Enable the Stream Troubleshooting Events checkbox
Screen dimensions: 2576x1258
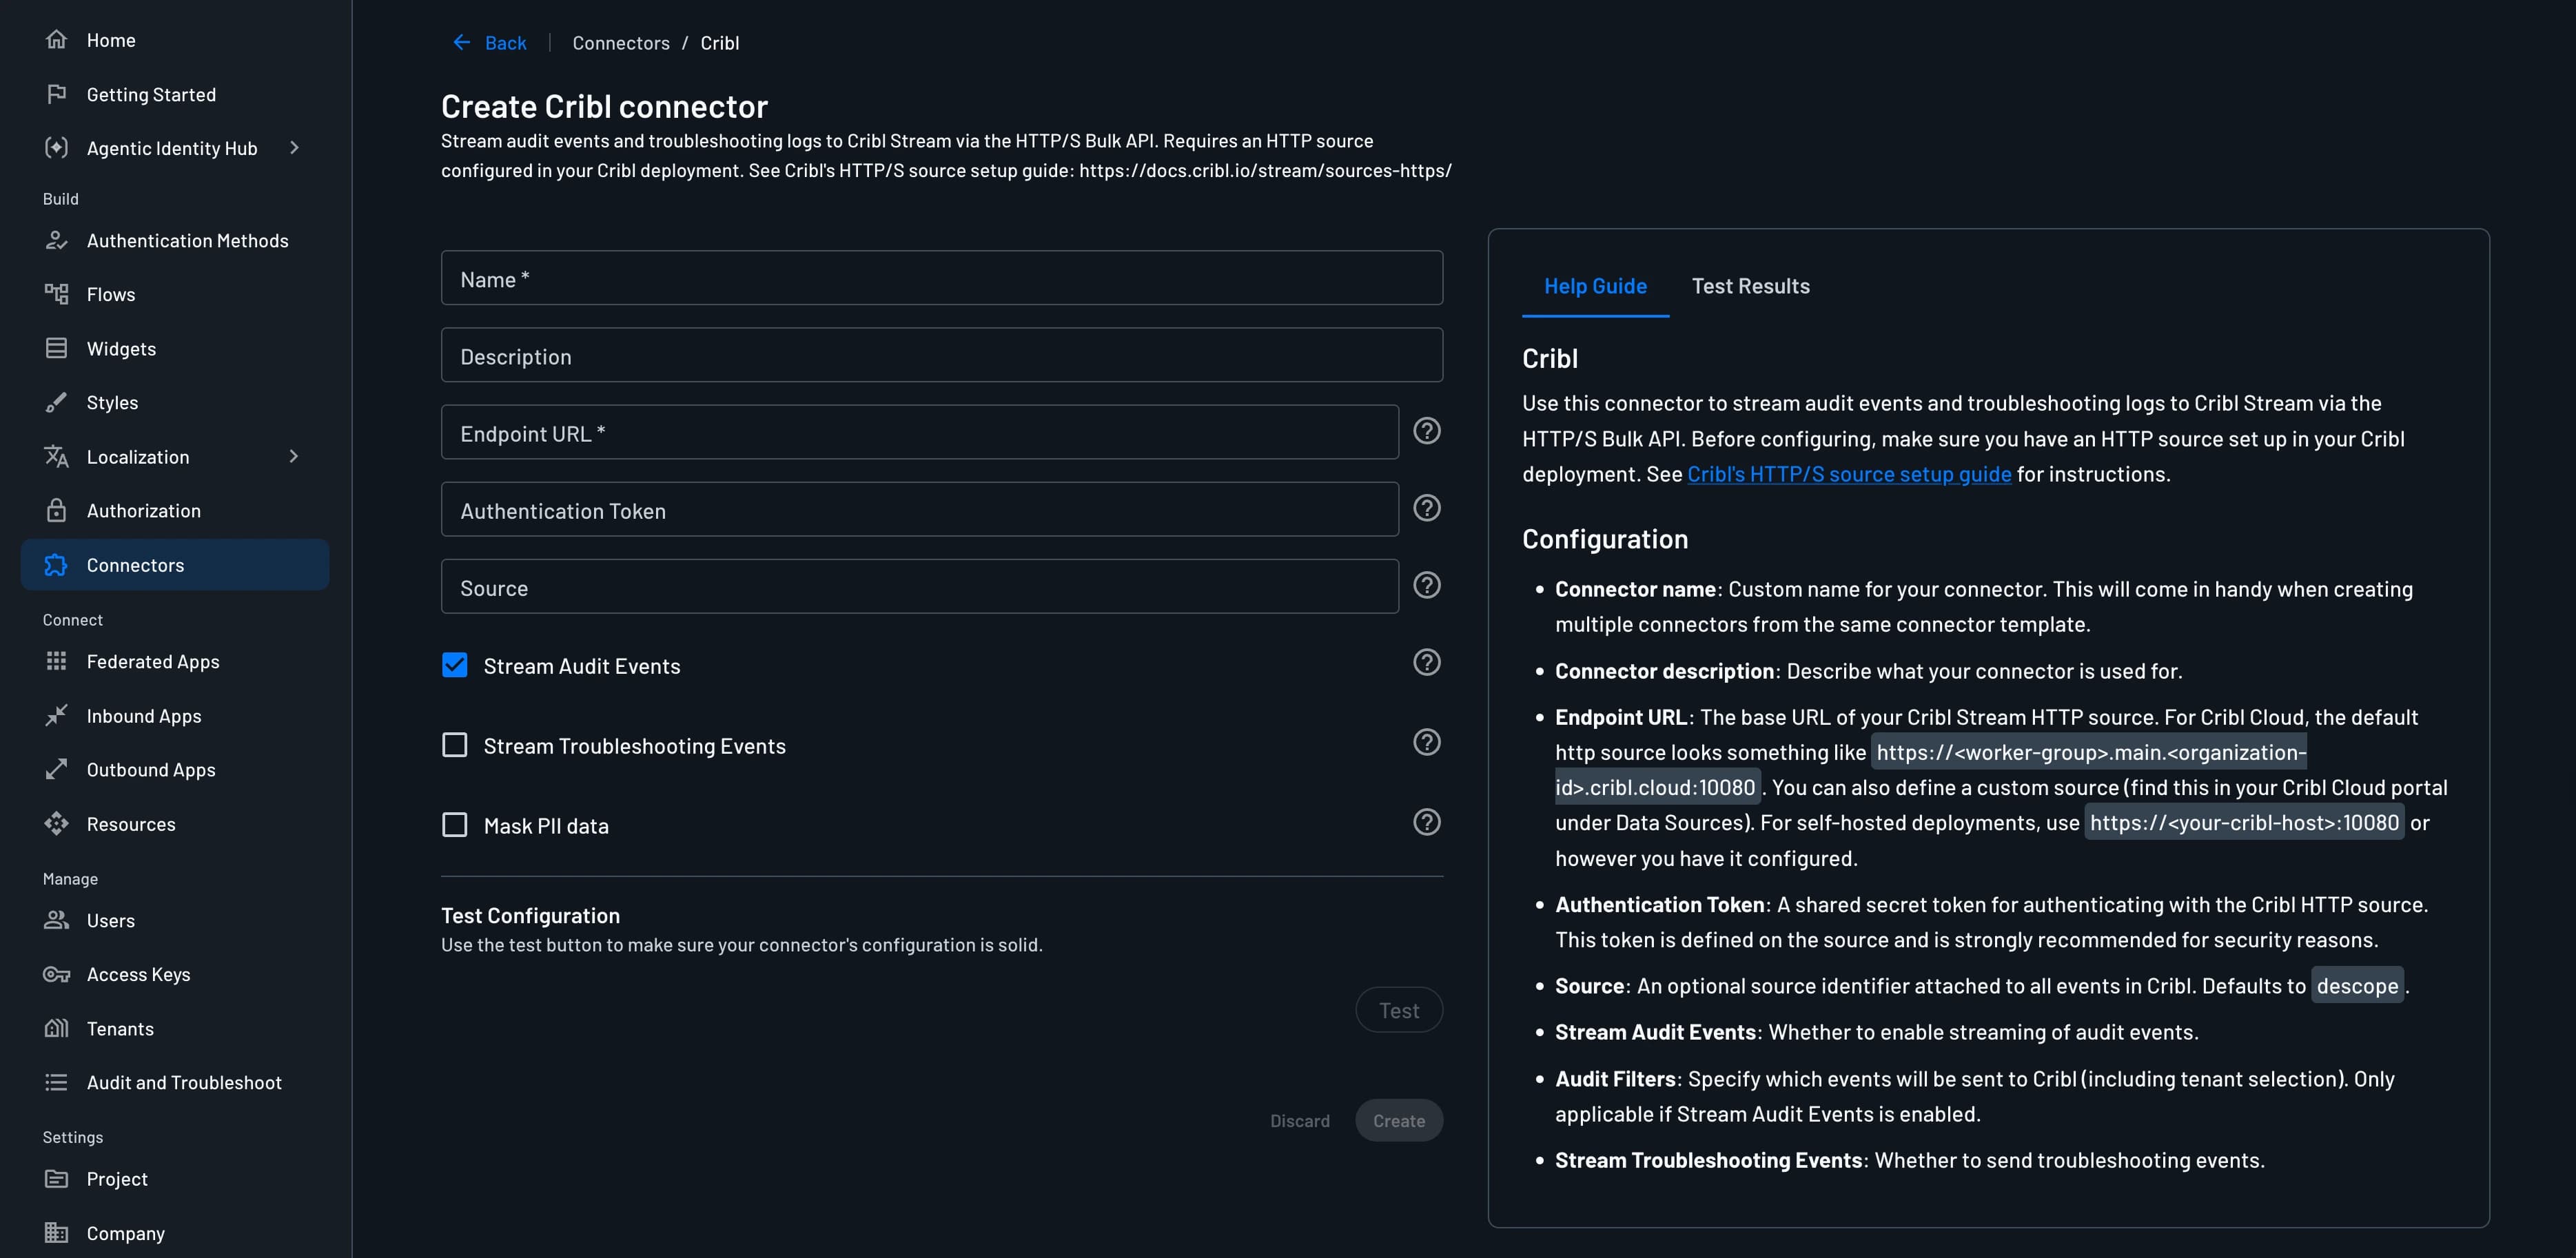click(x=455, y=745)
